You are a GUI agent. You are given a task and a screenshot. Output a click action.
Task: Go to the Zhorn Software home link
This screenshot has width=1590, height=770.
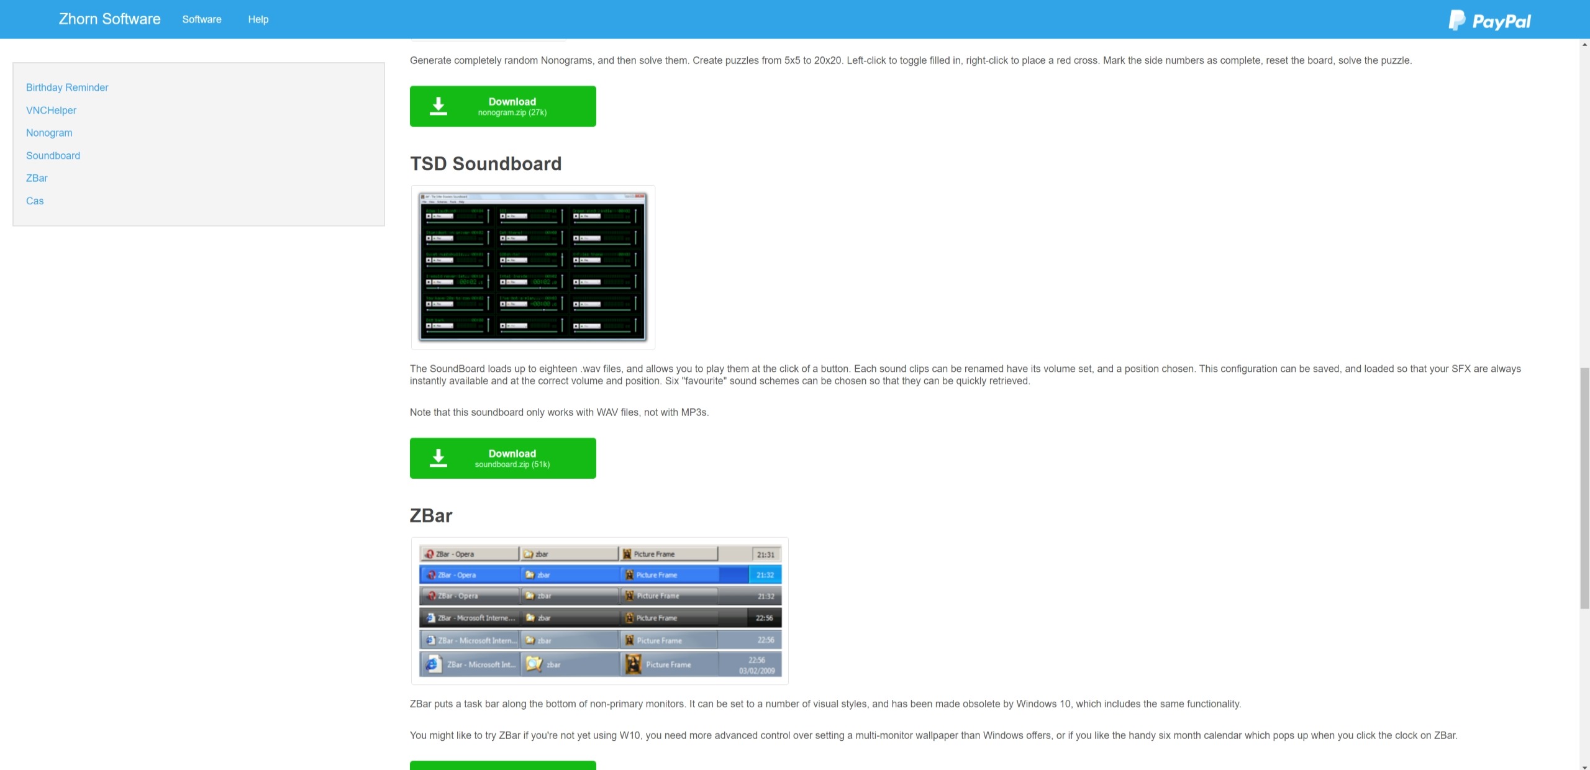coord(109,19)
